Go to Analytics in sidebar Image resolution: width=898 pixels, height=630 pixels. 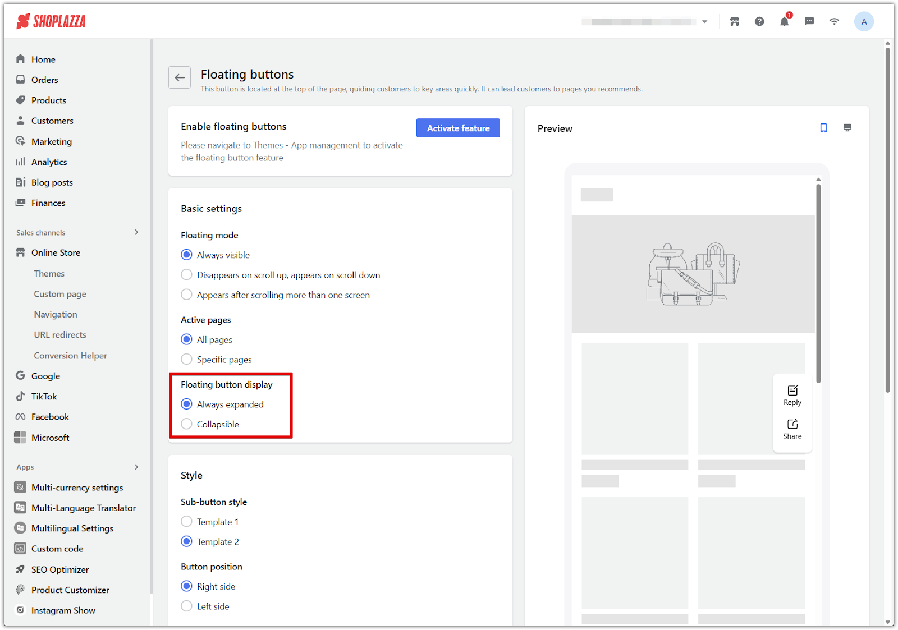49,162
